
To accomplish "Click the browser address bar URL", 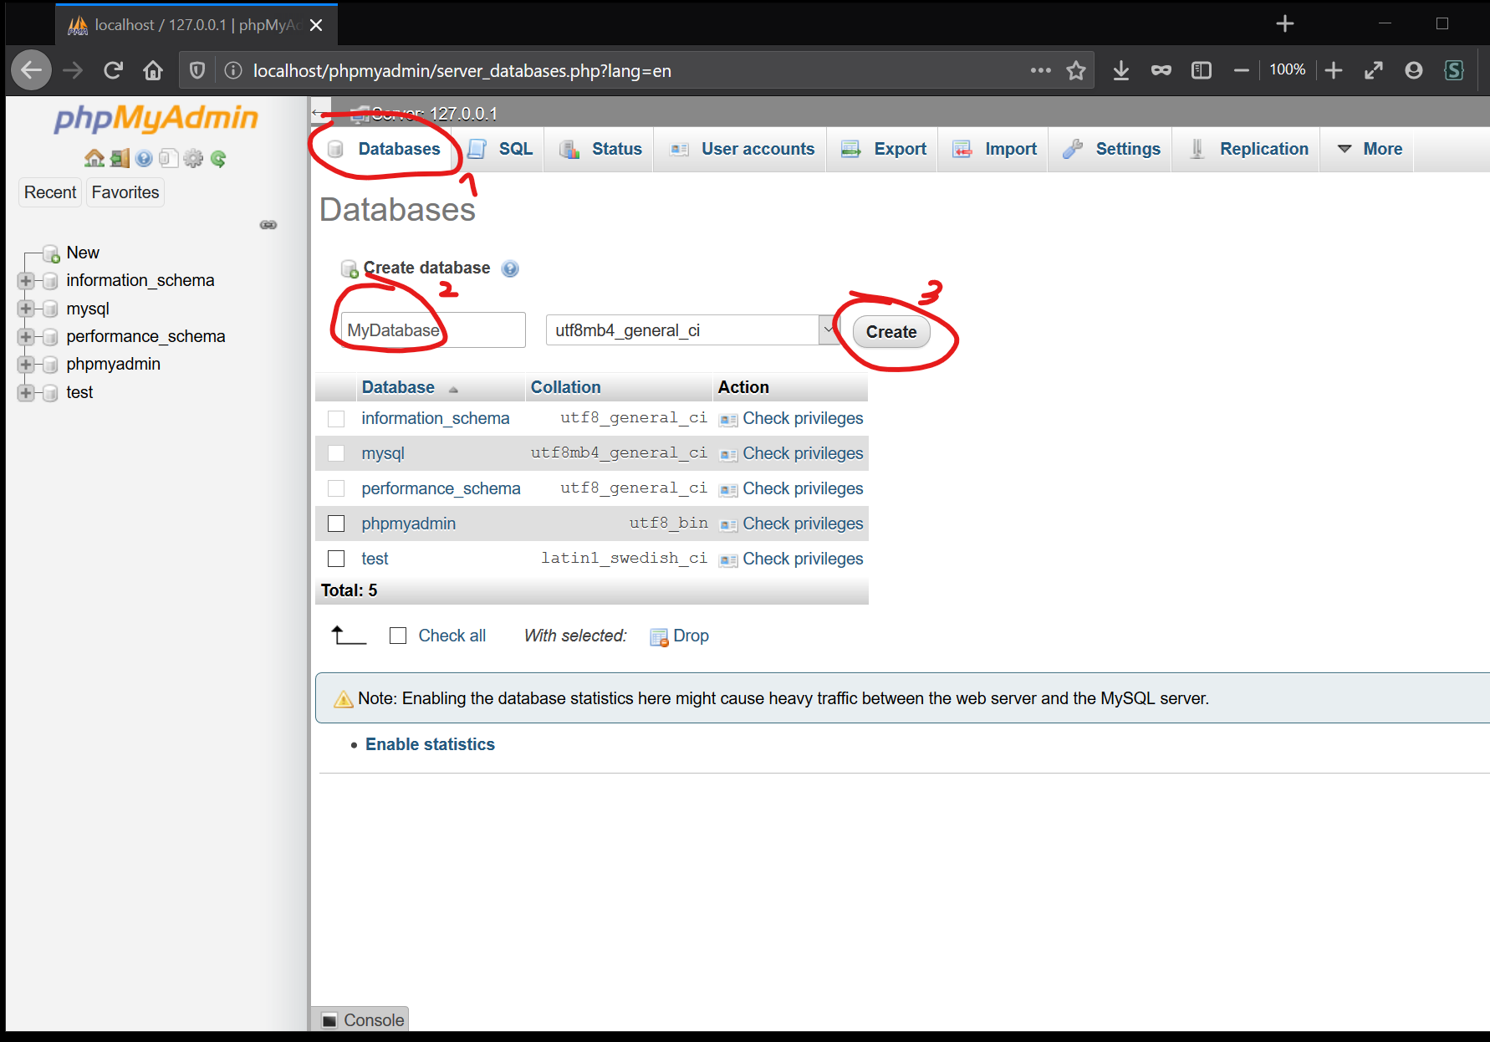I will [x=462, y=71].
